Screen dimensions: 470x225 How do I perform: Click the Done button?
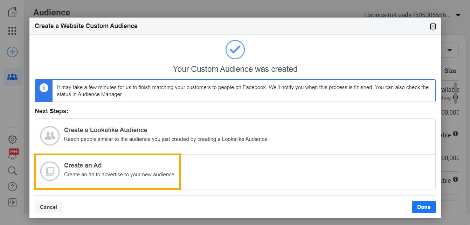[424, 207]
